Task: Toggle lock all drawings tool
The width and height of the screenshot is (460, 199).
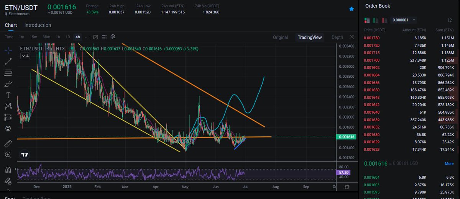Action: (x=8, y=181)
